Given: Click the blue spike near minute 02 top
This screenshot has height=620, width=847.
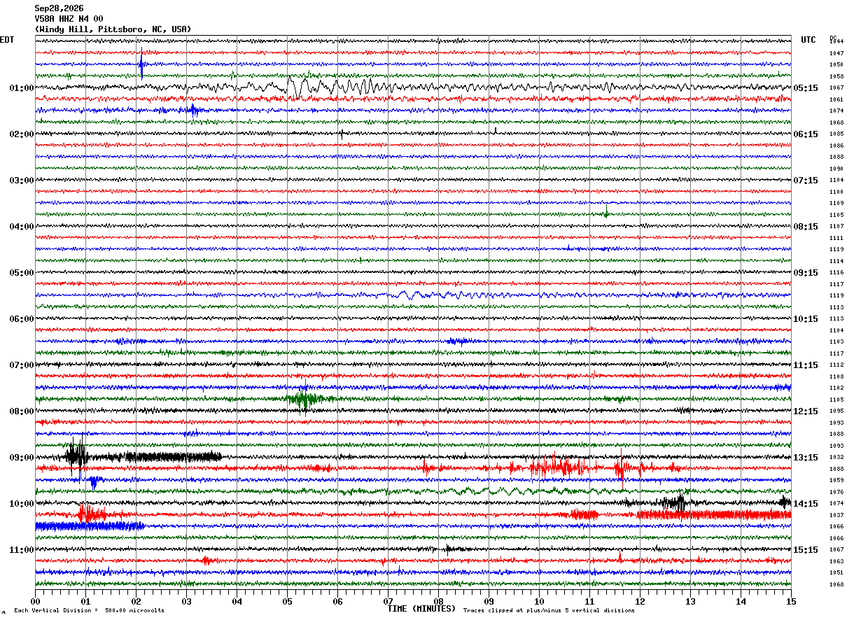Looking at the screenshot, I should coord(141,64).
